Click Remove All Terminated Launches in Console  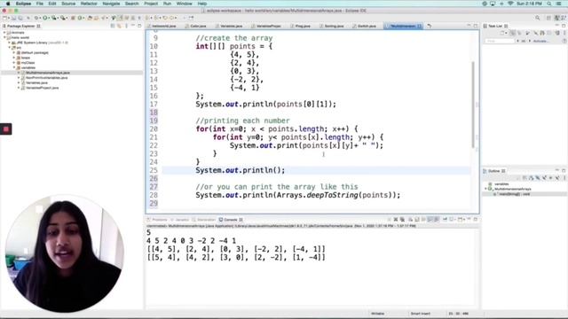pyautogui.click(x=402, y=220)
